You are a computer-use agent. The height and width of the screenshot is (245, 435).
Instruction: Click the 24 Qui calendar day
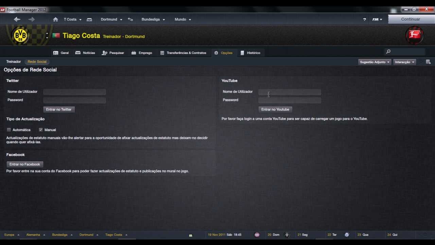[x=392, y=235]
